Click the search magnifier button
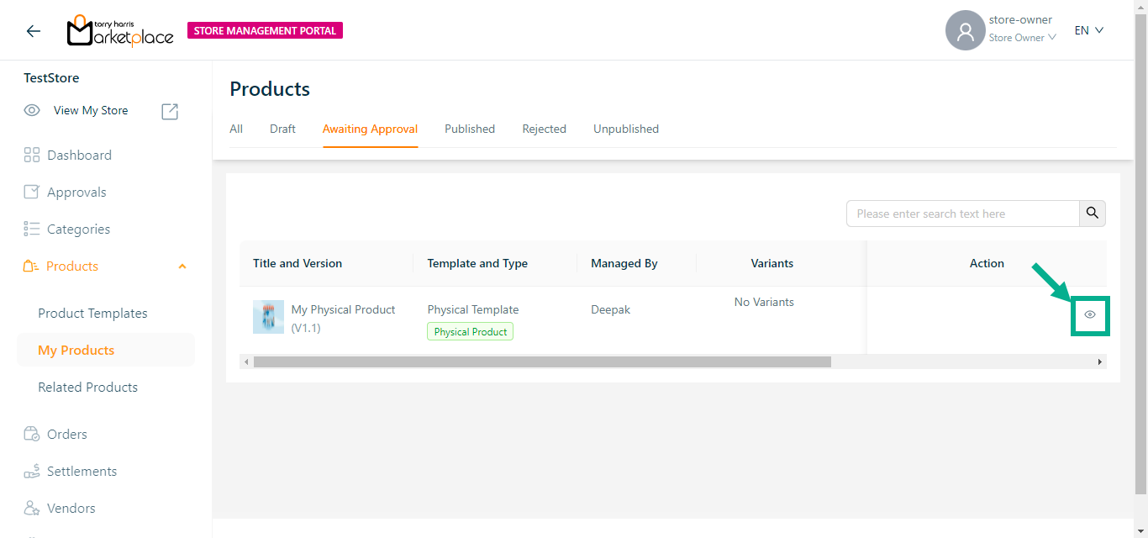This screenshot has width=1148, height=538. pos(1092,214)
